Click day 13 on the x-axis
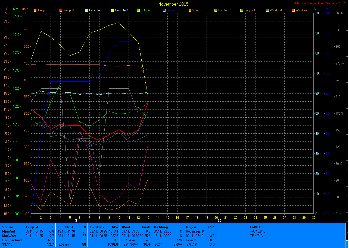The height and width of the screenshot is (248, 349). [x=148, y=217]
